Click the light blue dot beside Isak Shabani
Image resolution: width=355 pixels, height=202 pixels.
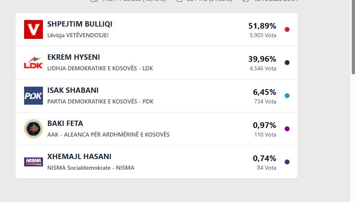287,96
